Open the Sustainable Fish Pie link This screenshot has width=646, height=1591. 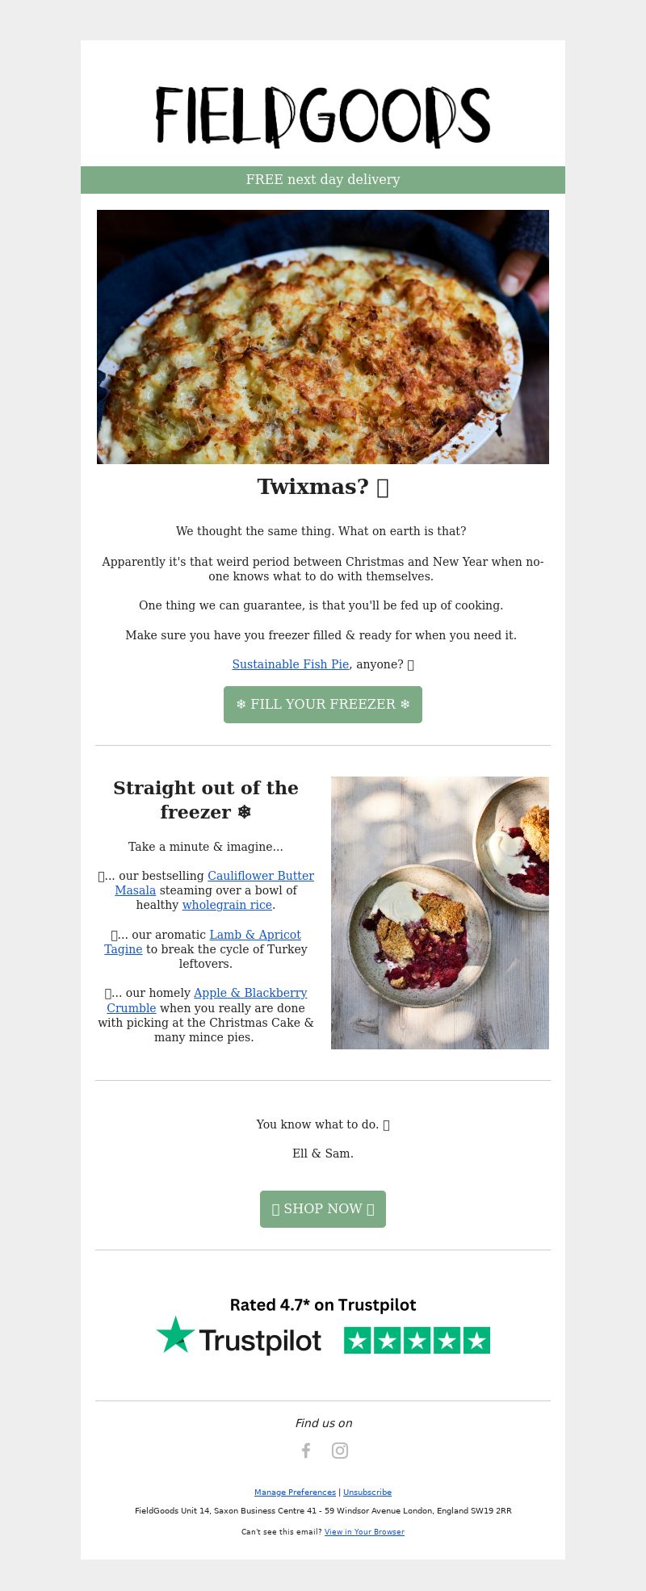291,664
